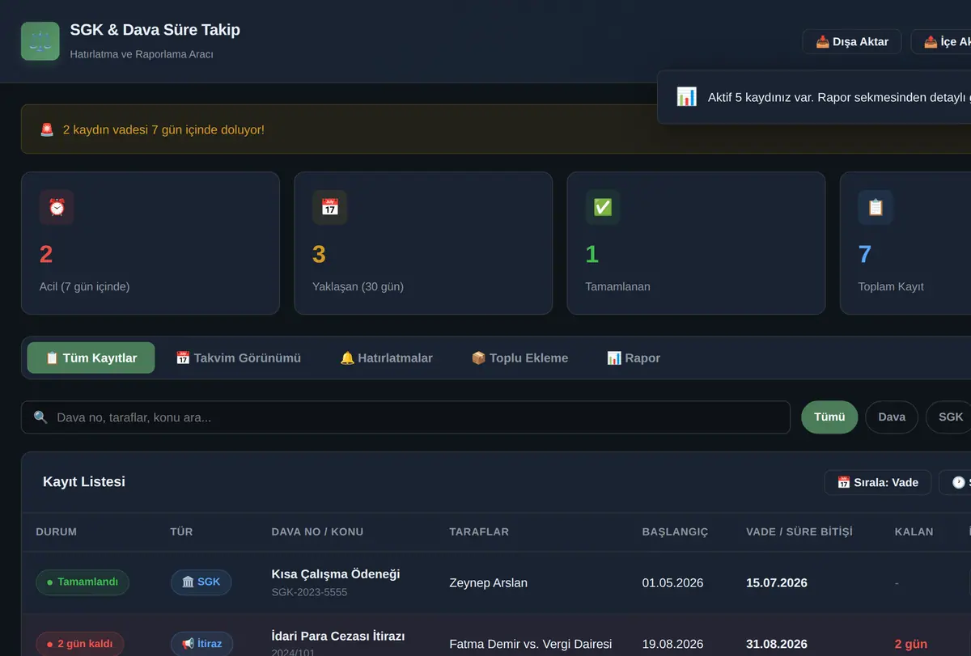Click the SGK-2023-5555 record number
The width and height of the screenshot is (971, 656).
click(310, 592)
